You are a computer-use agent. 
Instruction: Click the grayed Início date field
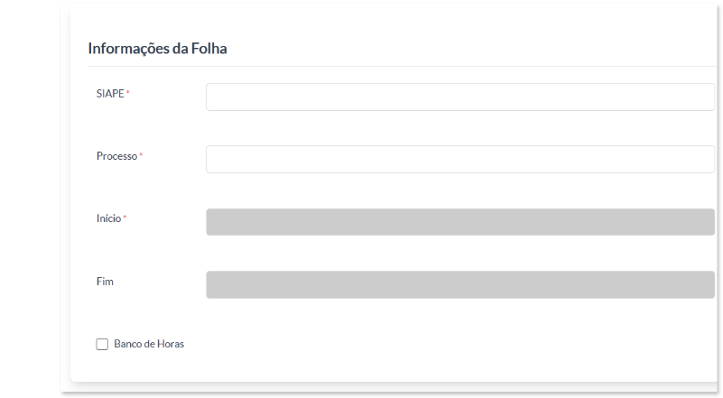(x=459, y=222)
